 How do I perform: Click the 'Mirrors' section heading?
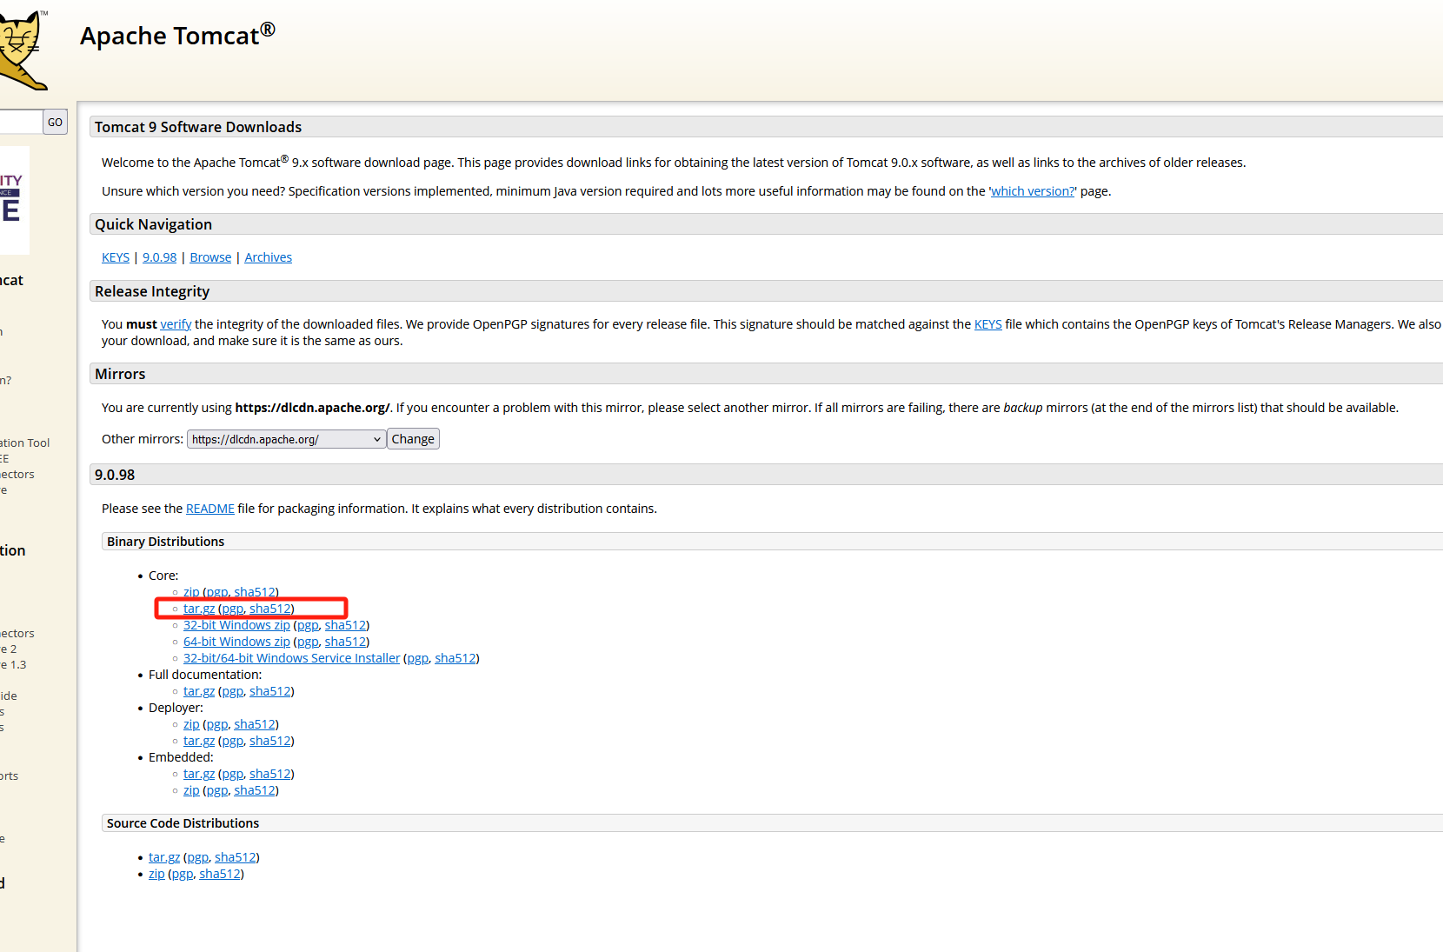point(120,374)
